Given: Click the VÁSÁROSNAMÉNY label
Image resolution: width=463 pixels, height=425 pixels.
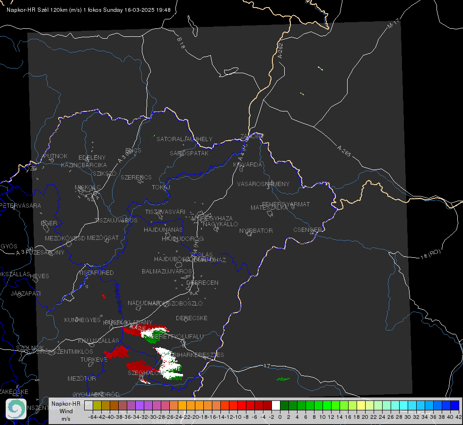Looking at the screenshot, I should 263,184.
